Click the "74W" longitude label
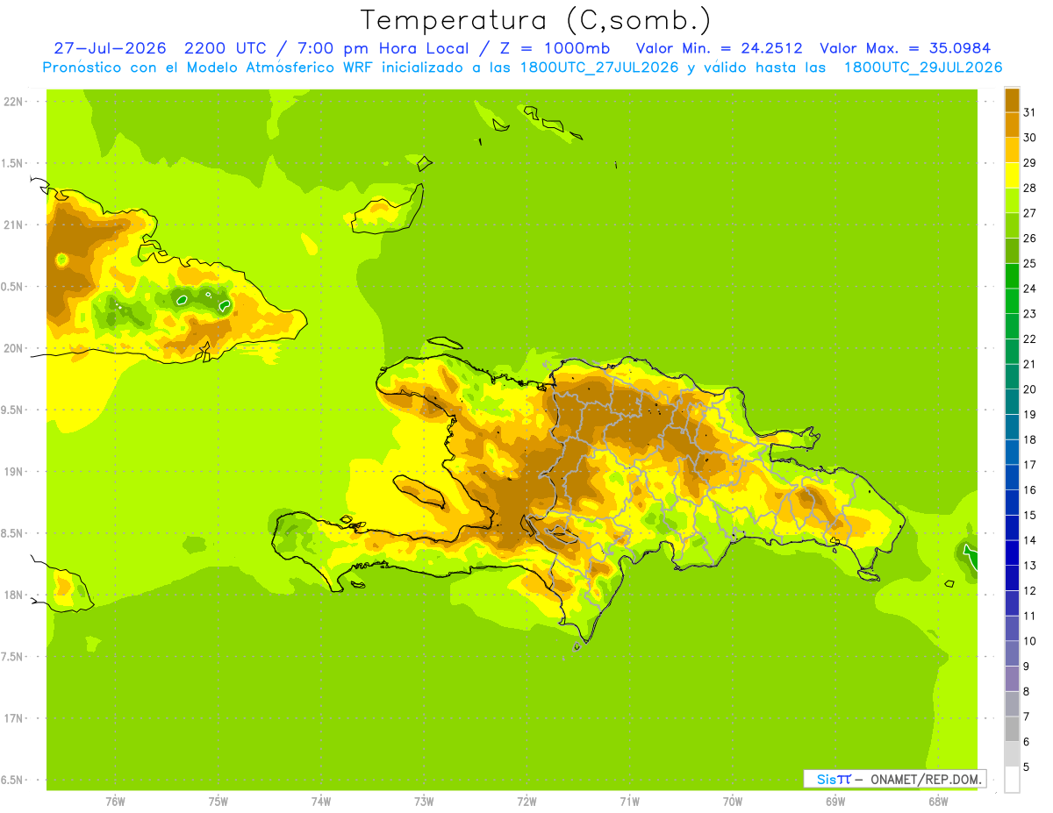 pos(321,801)
